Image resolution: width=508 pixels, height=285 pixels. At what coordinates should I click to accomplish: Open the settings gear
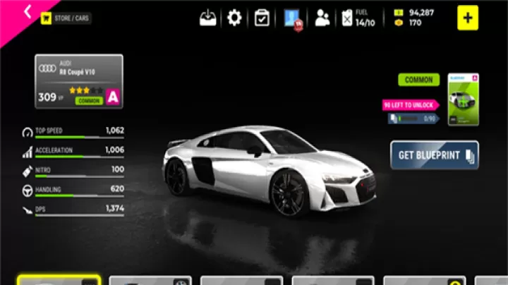234,18
